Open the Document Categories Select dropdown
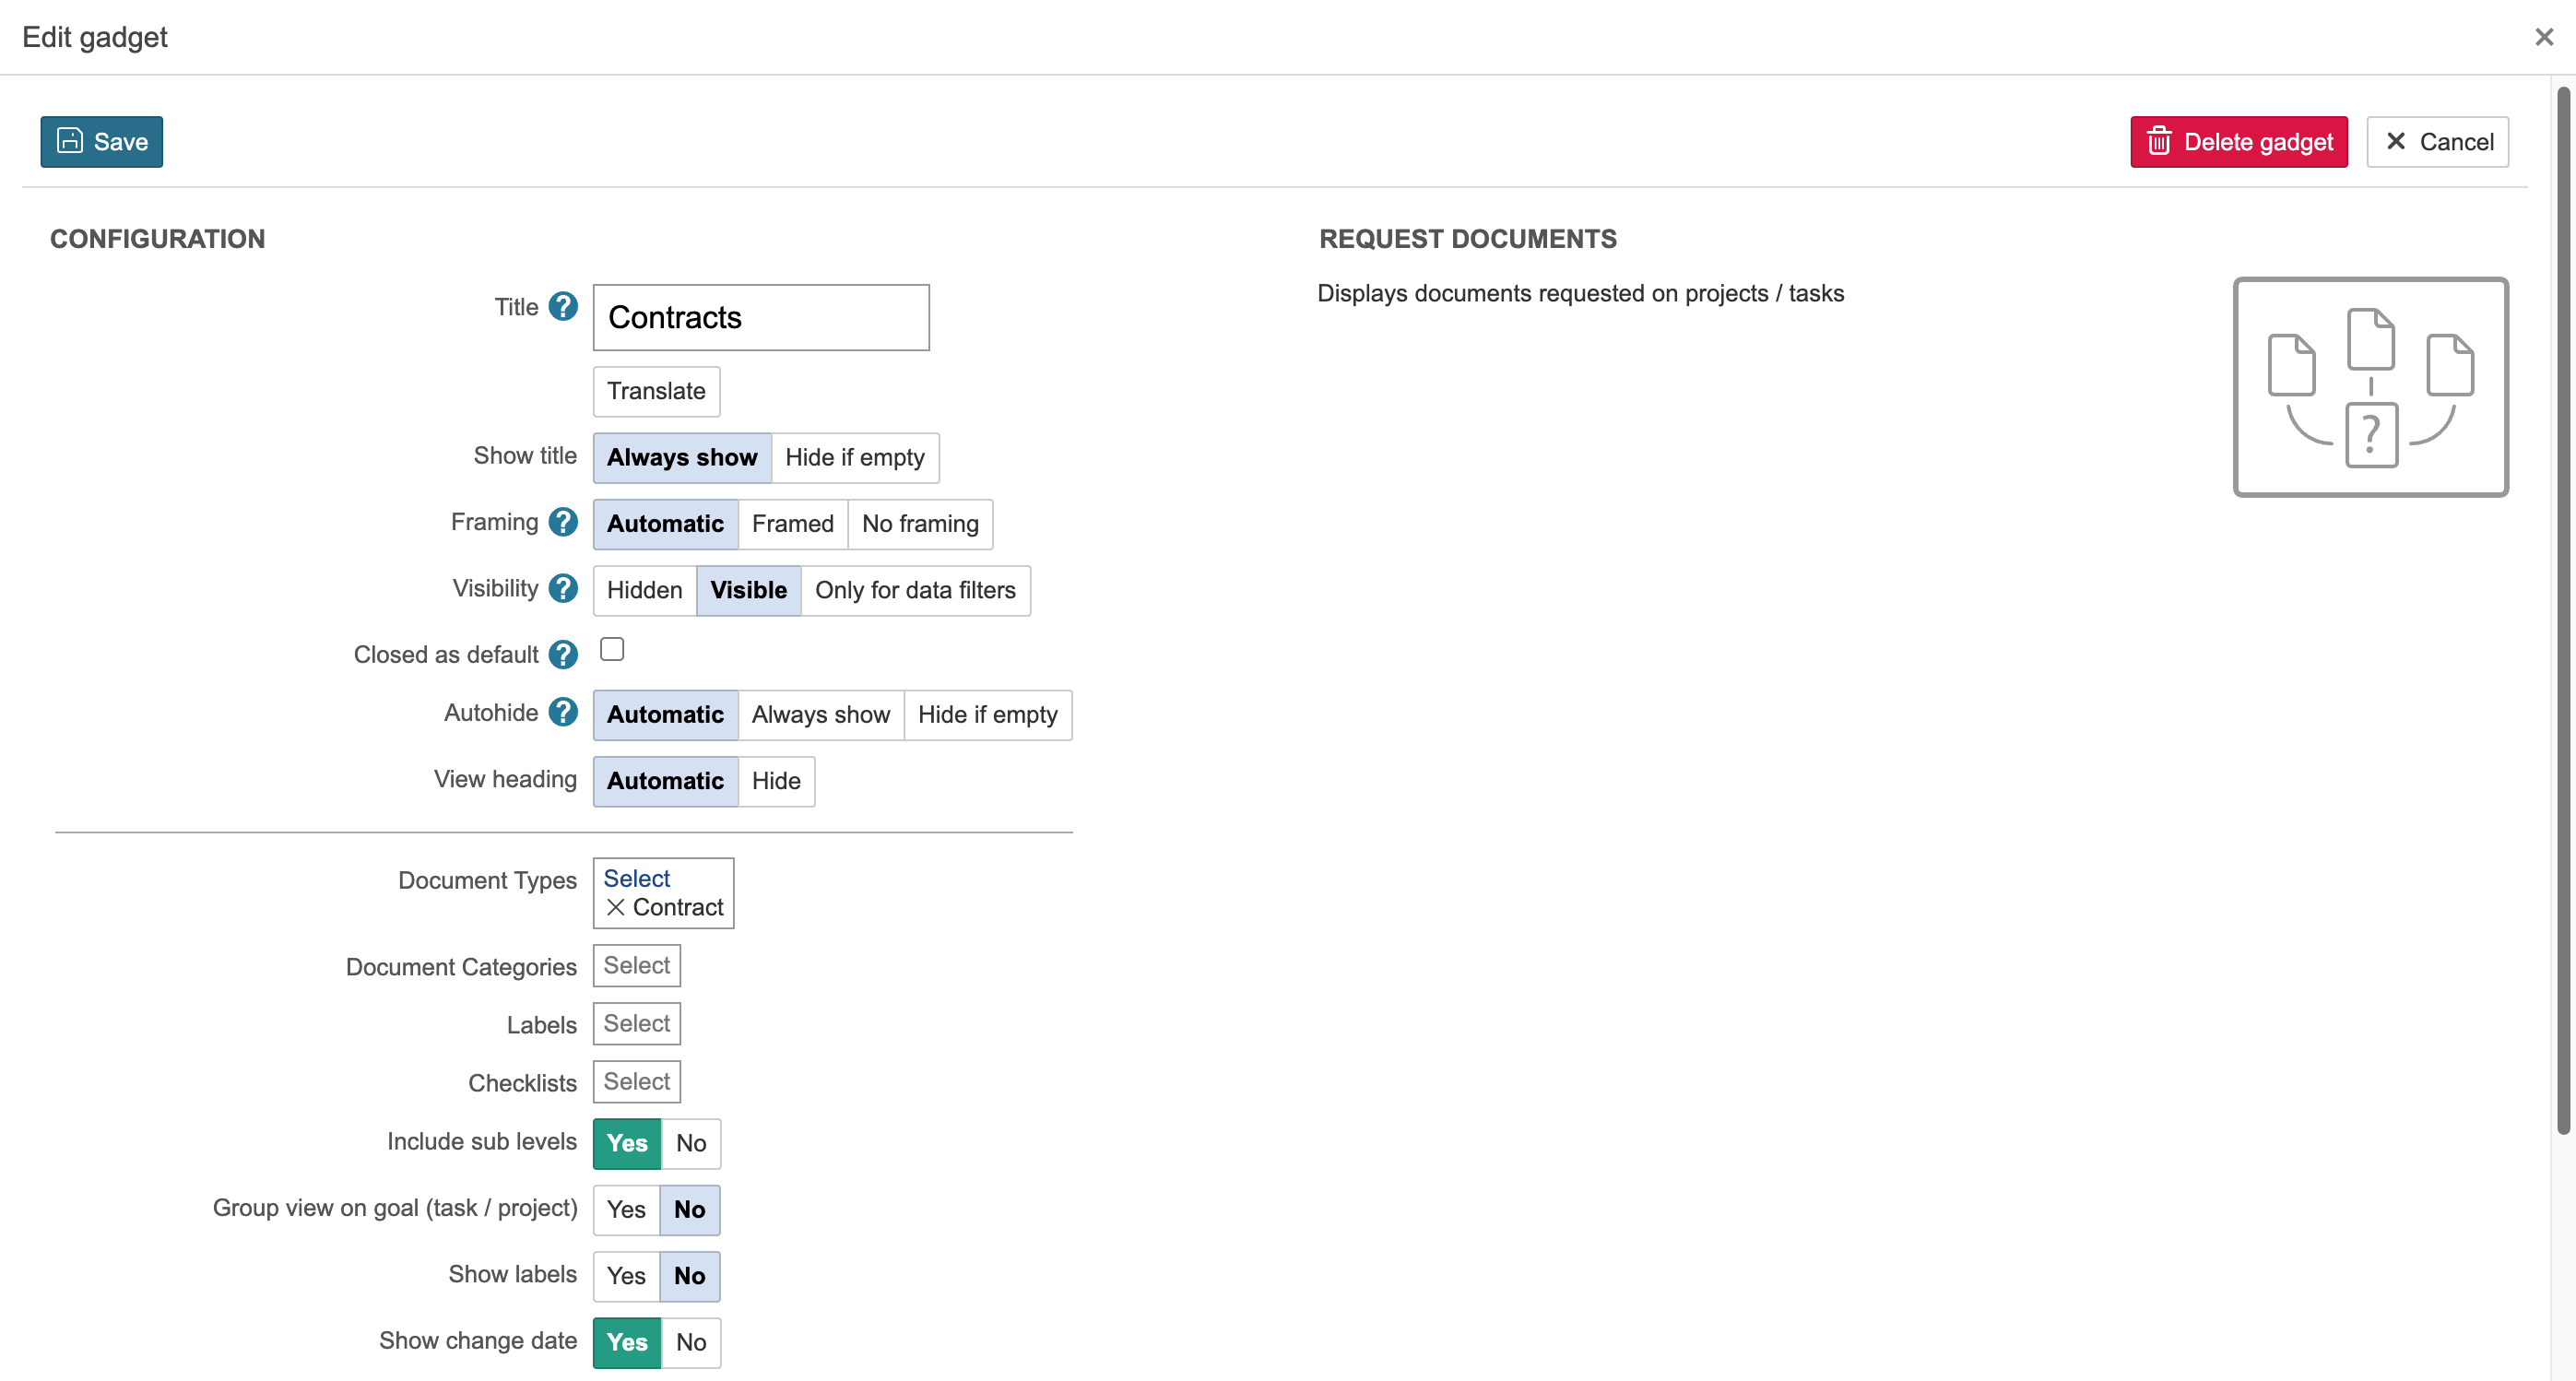Viewport: 2576px width, 1381px height. tap(637, 966)
